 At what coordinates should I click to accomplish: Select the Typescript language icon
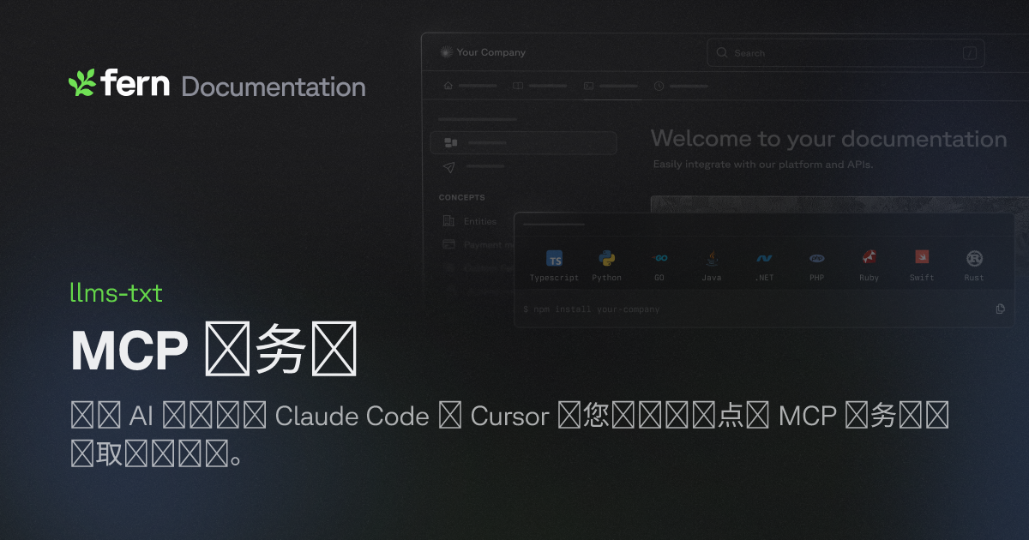click(555, 259)
